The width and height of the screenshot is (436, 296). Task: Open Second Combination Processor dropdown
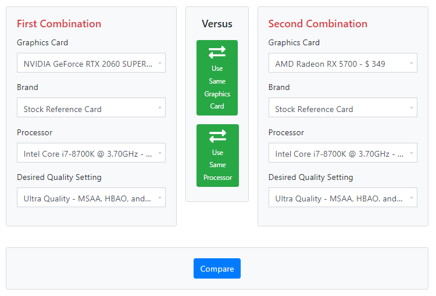tap(342, 153)
